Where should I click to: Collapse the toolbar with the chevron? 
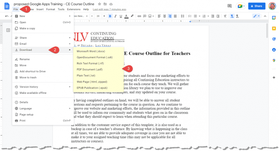(x=265, y=16)
